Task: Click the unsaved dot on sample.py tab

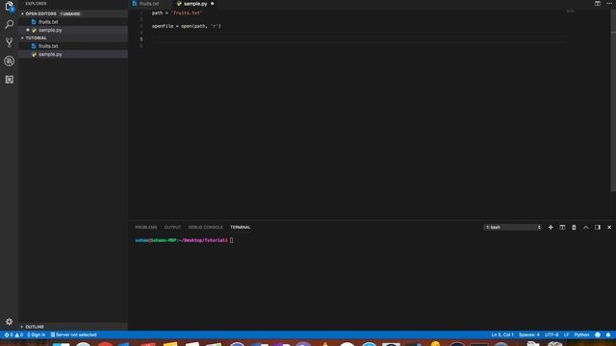Action: point(212,4)
